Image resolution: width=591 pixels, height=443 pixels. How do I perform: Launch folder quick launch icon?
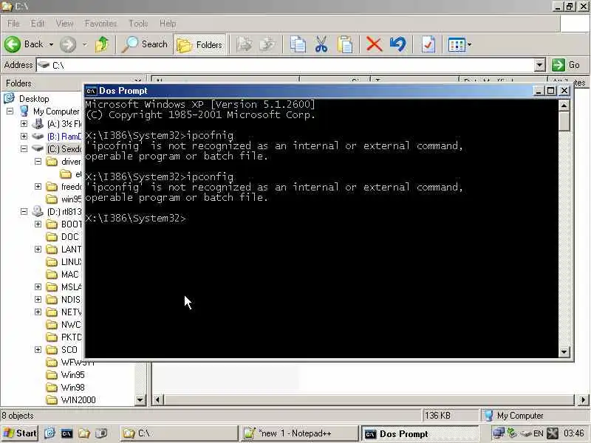click(x=84, y=433)
